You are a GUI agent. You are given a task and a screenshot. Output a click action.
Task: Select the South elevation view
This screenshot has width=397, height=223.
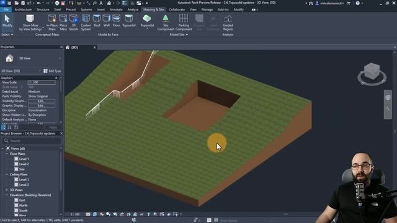click(x=23, y=211)
